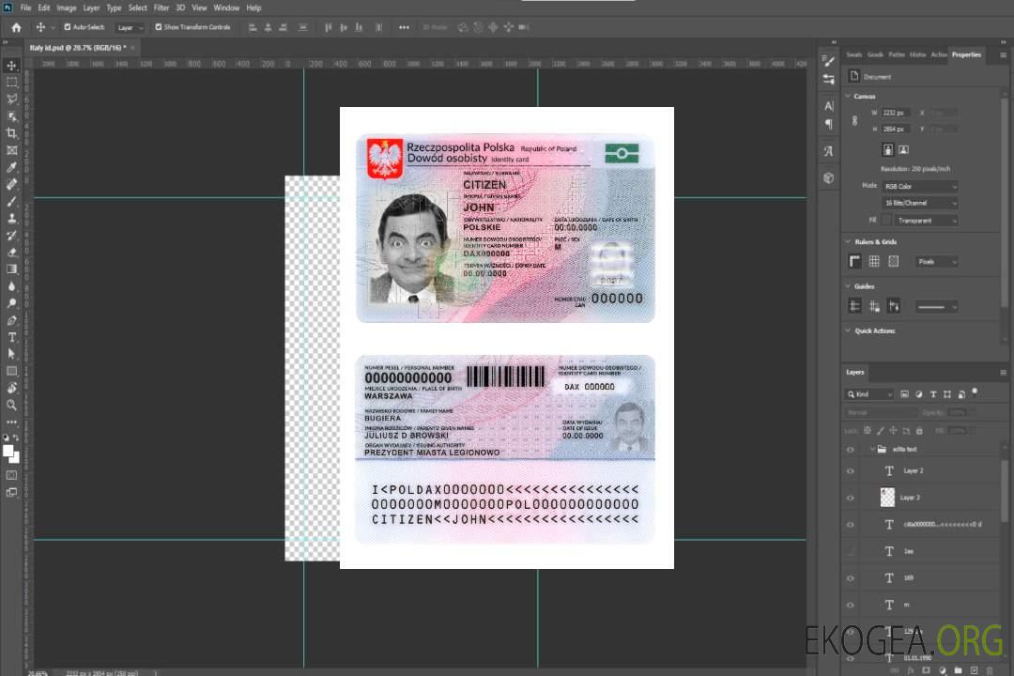Select the Eyedropper tool
This screenshot has height=676, width=1014.
11,167
